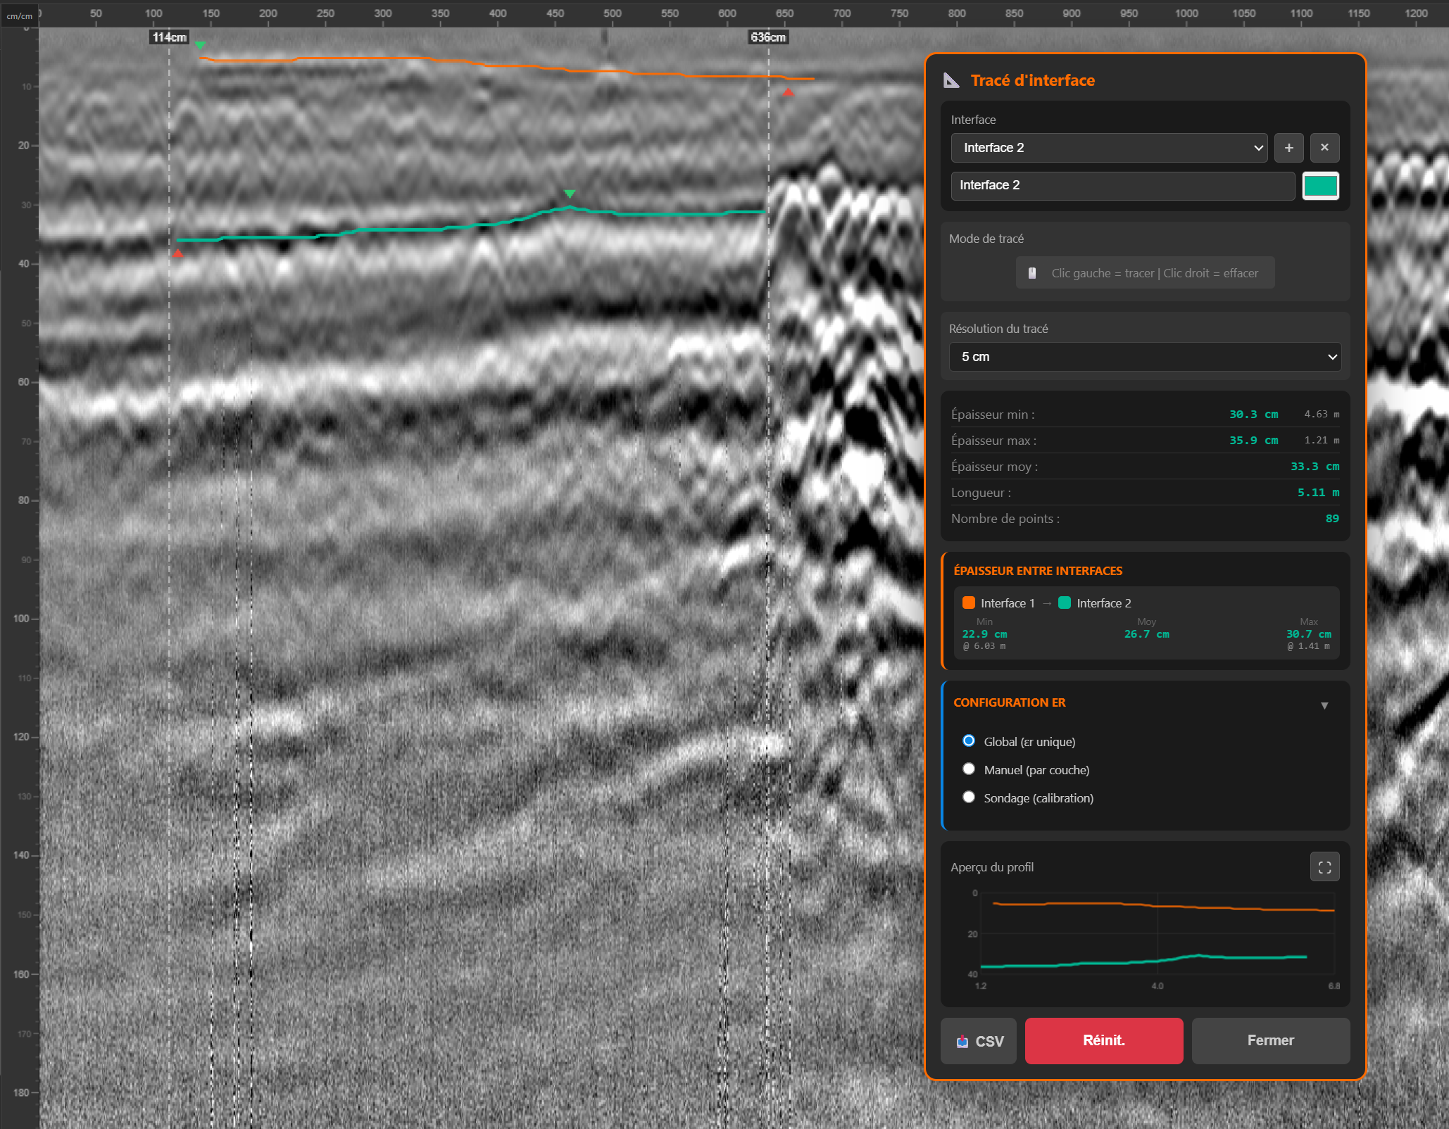Click the mouse icon in Mode de tracé

click(1032, 272)
